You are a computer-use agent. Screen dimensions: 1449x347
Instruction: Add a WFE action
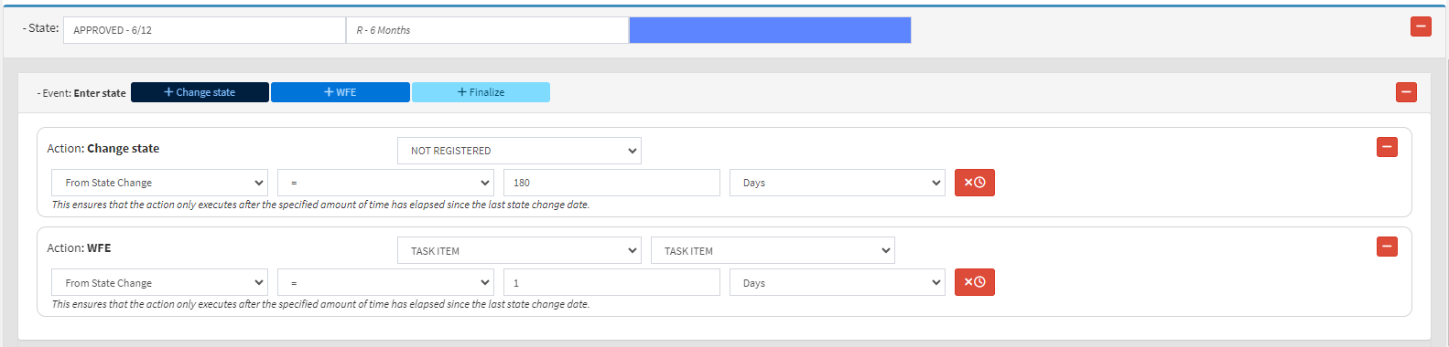click(341, 92)
